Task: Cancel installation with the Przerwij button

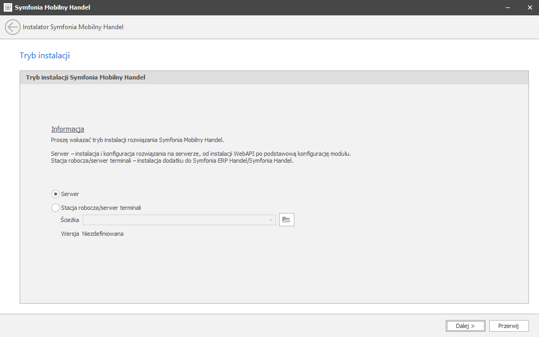Action: click(509, 326)
